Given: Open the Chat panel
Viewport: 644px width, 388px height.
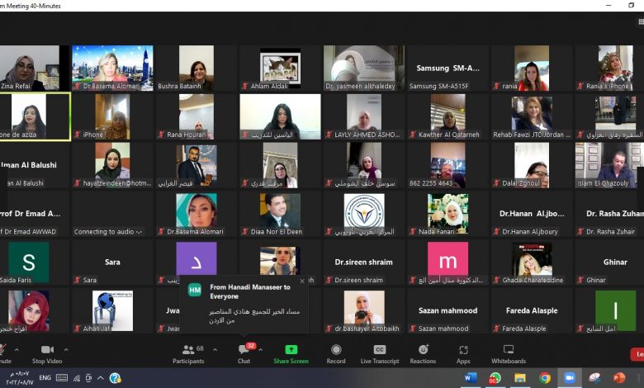Looking at the screenshot, I should [244, 350].
